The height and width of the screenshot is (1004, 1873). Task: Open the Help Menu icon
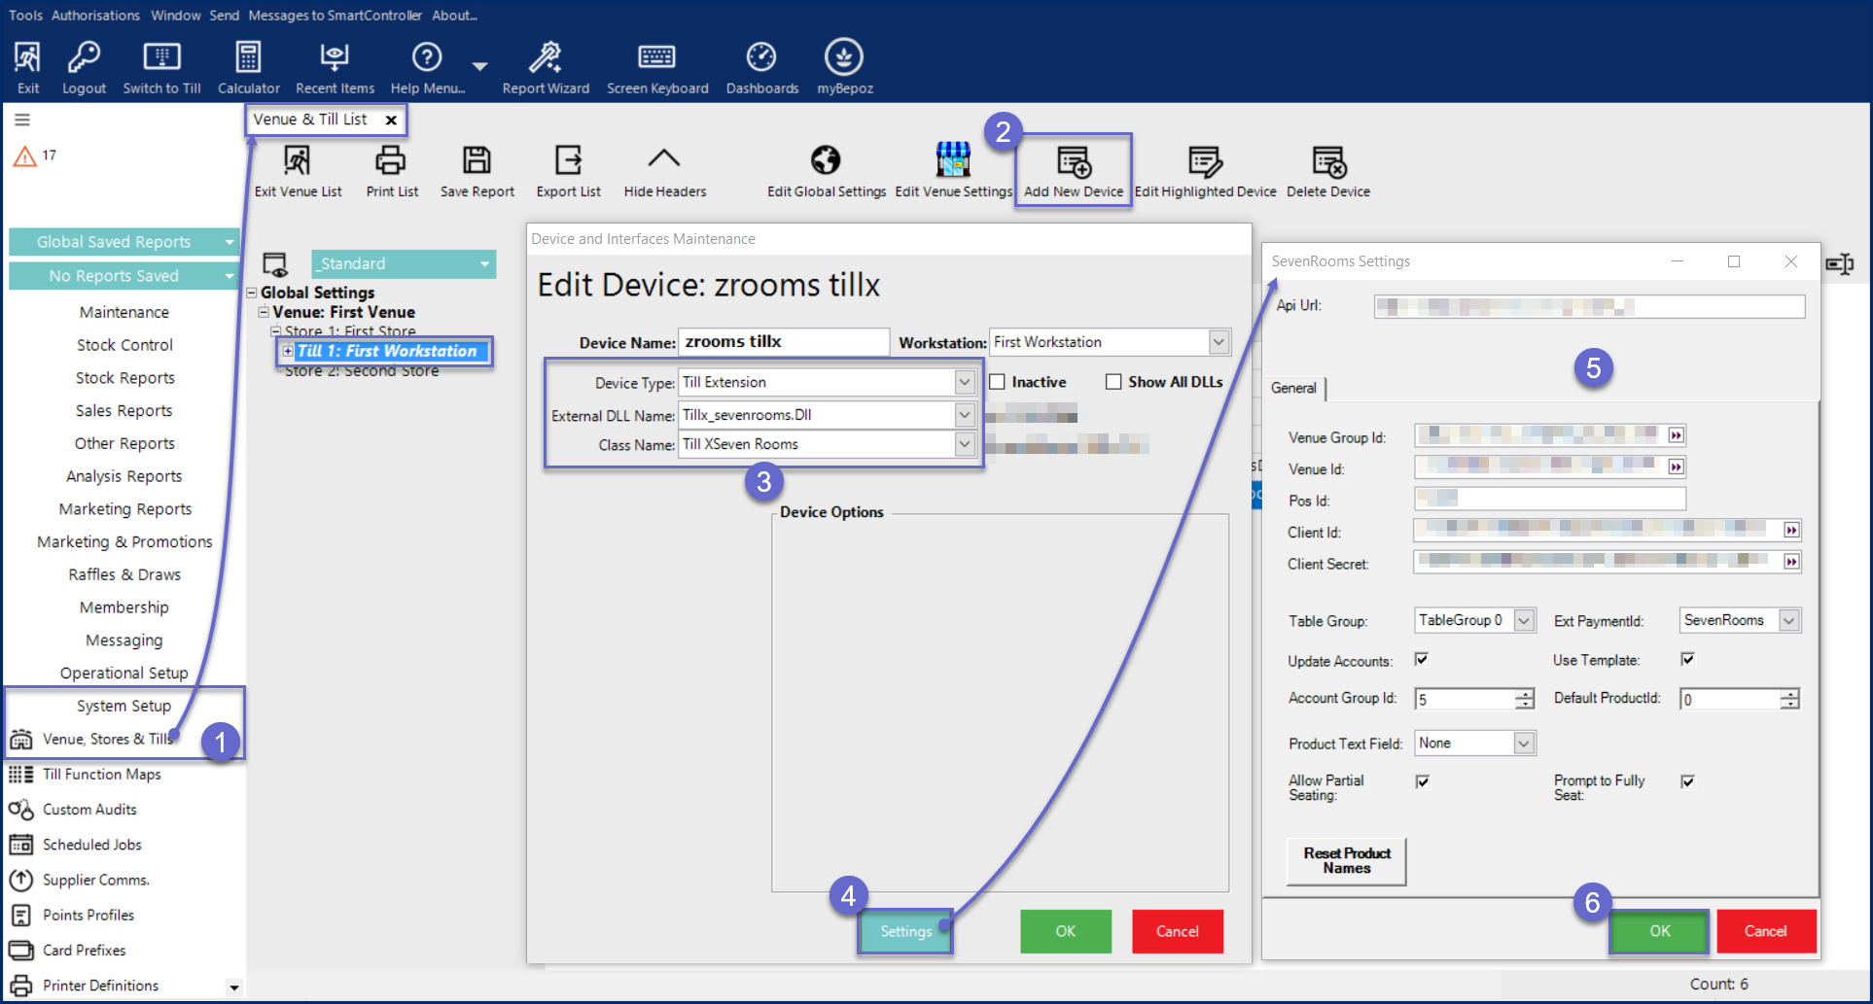pos(427,57)
